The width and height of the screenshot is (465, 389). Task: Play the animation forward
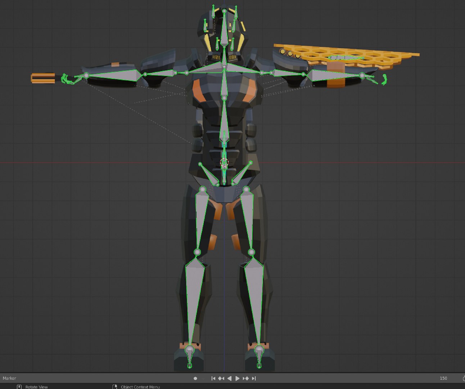(237, 378)
